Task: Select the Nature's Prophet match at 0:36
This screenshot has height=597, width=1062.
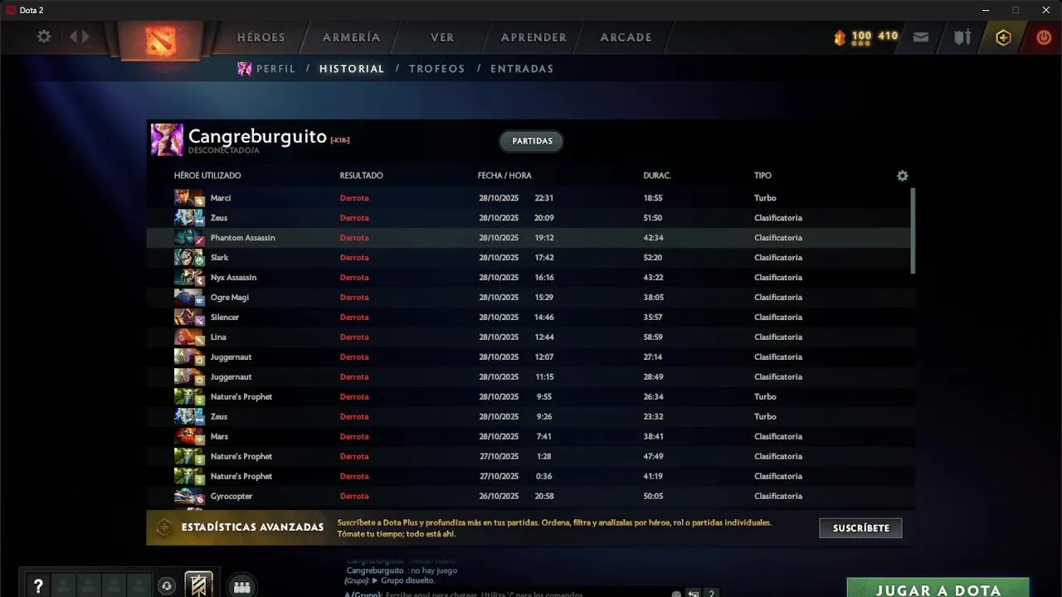Action: (530, 477)
